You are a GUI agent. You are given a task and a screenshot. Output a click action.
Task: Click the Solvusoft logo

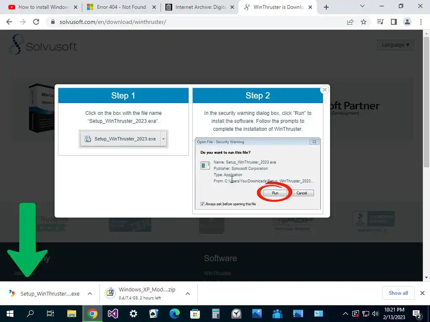(43, 45)
